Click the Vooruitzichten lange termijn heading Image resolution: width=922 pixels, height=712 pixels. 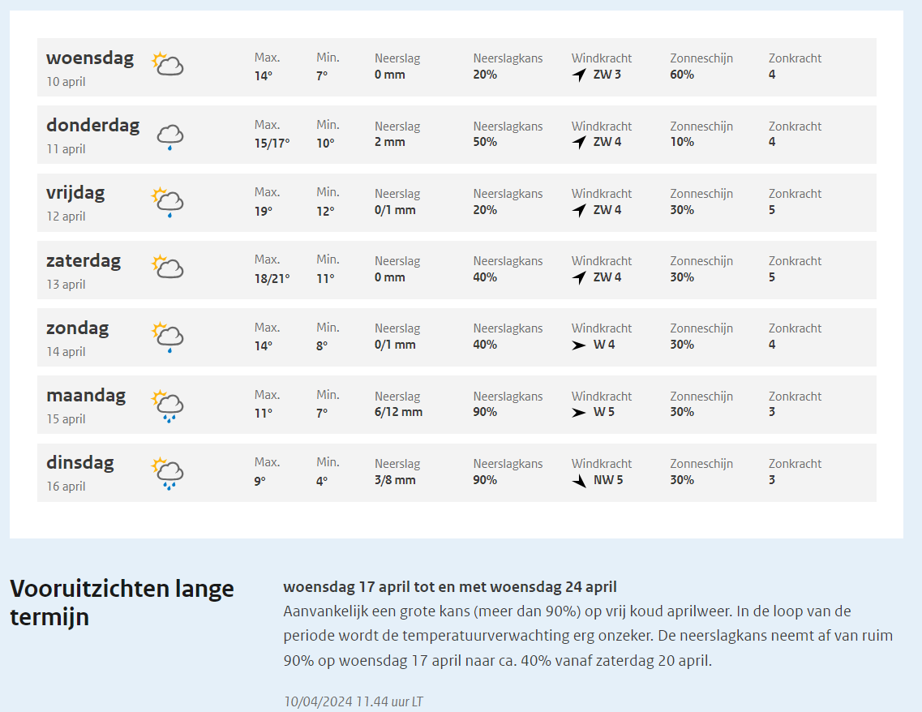[x=122, y=603]
